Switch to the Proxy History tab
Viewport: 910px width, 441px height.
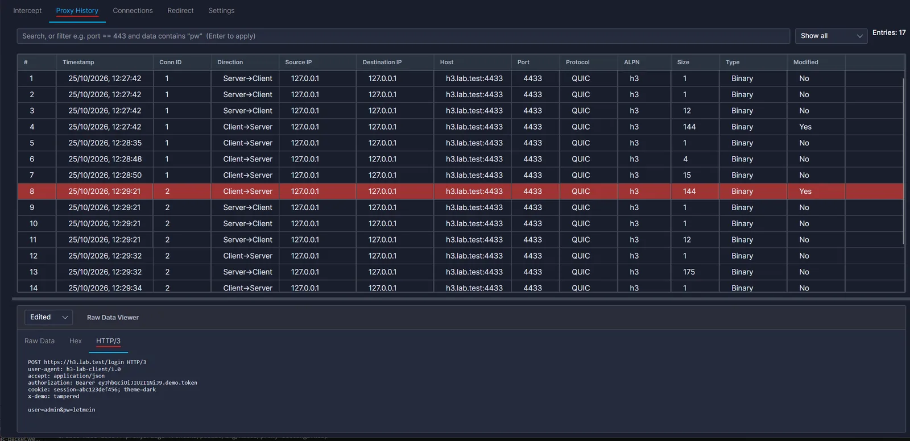77,11
